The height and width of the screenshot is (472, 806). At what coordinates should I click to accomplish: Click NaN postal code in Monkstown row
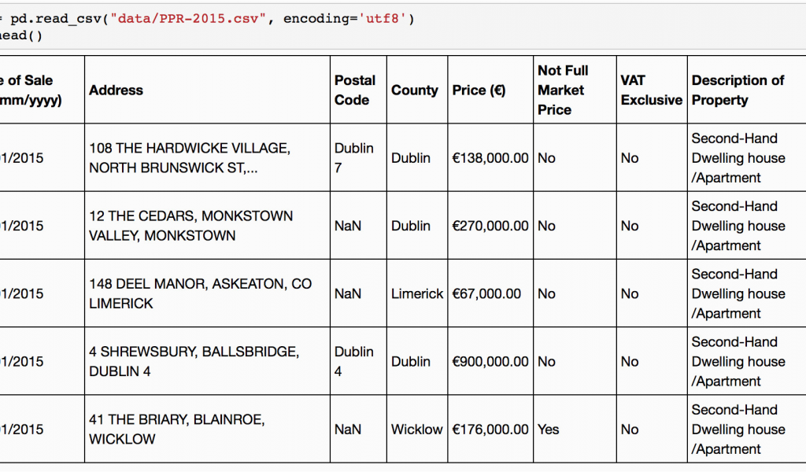[358, 226]
